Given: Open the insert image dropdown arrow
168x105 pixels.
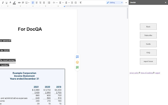Looking at the screenshot, I should pos(29,3).
